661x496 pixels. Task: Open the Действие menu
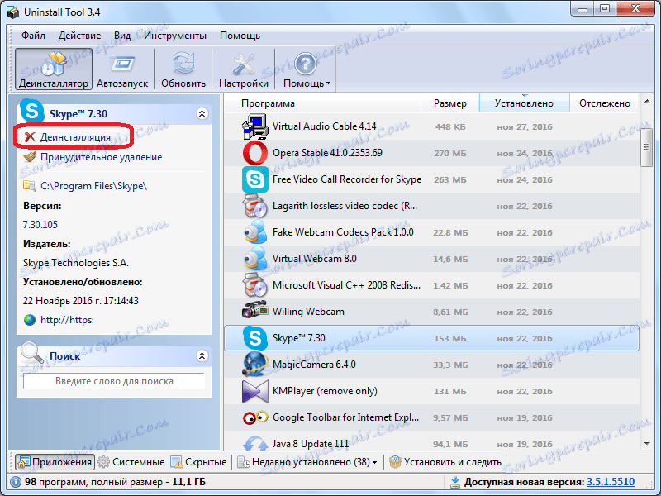(79, 36)
